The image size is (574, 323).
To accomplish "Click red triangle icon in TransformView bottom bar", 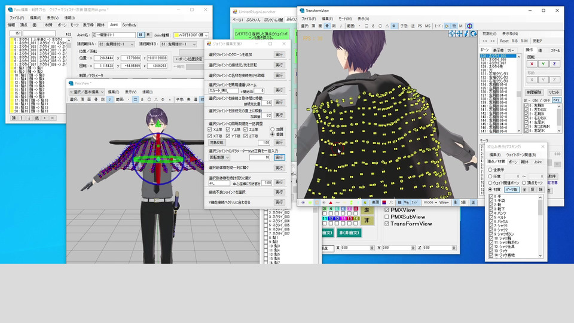I will tap(331, 203).
